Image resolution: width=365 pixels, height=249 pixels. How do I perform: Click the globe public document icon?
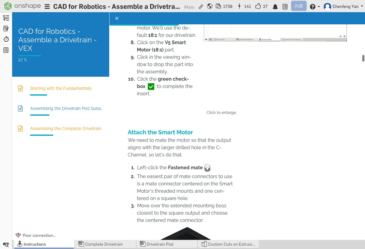click(210, 6)
